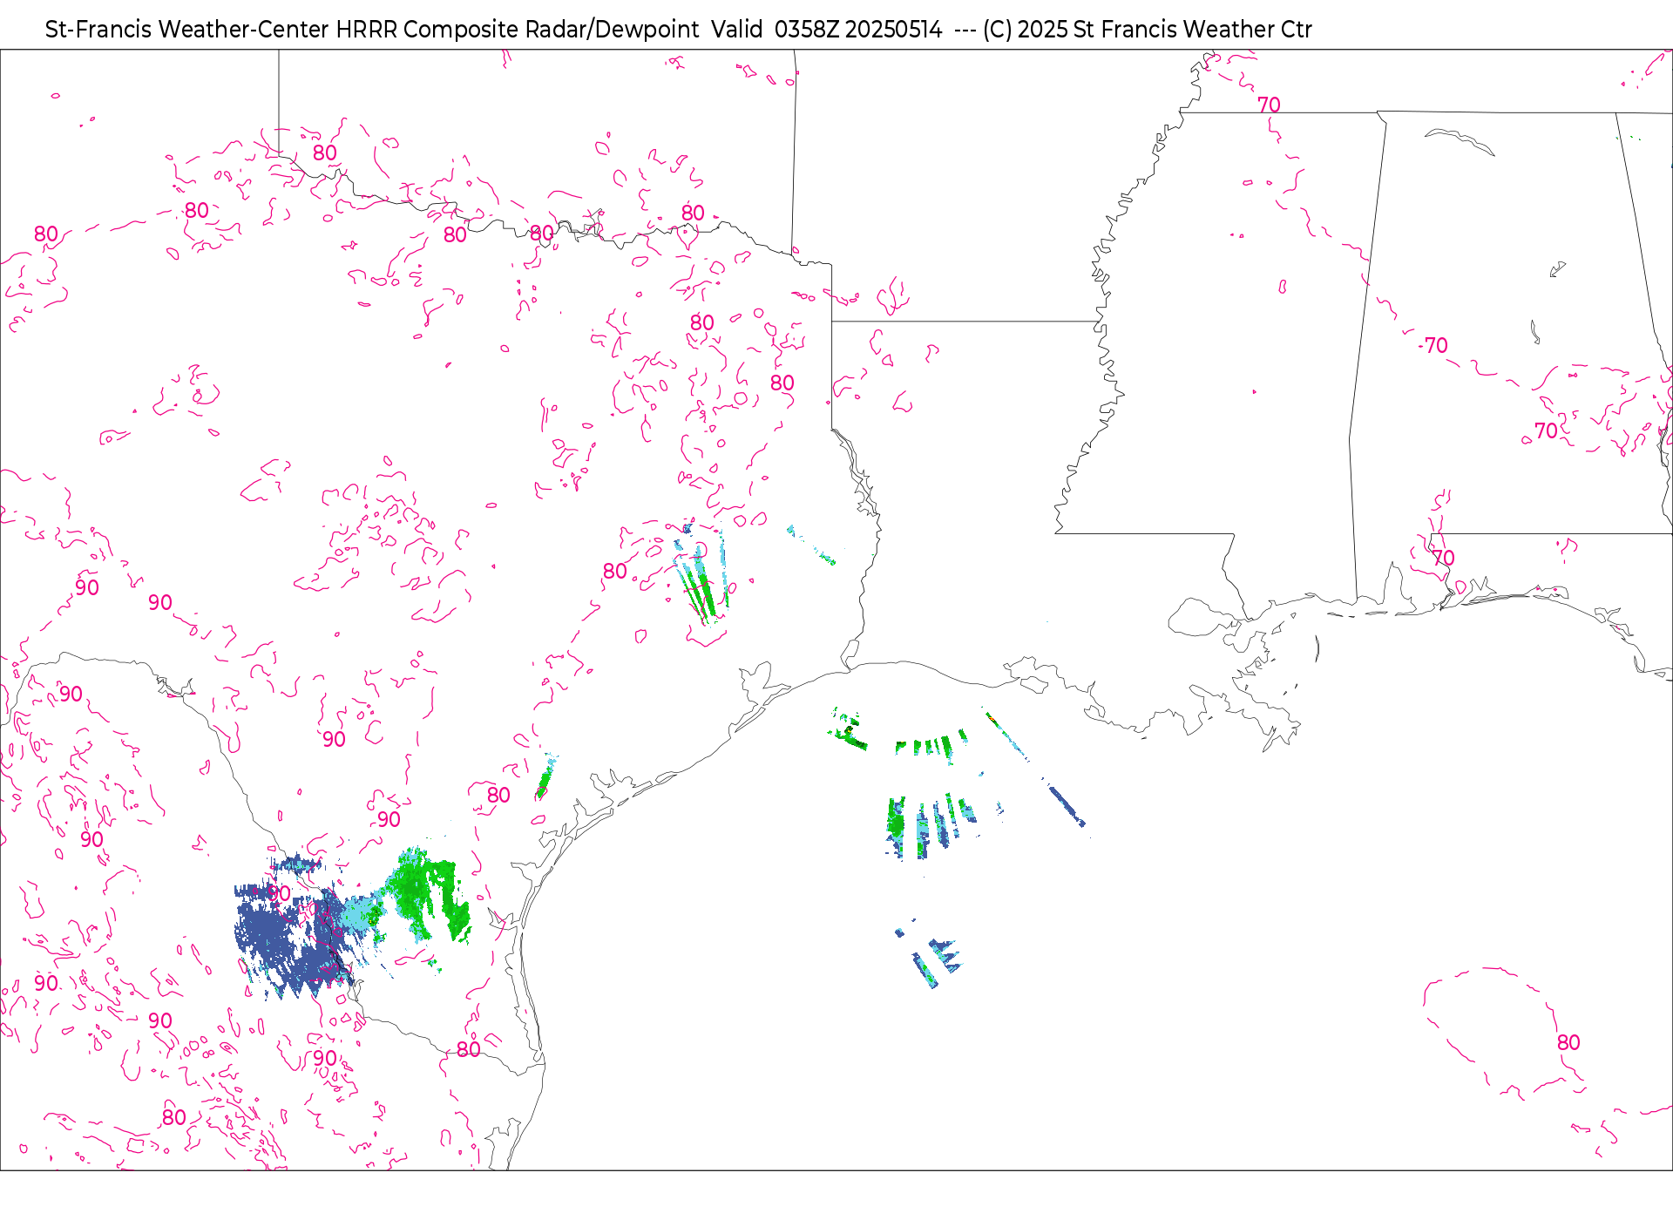Image resolution: width=1673 pixels, height=1220 pixels.
Task: Click the "20250514" date in title
Action: point(894,30)
